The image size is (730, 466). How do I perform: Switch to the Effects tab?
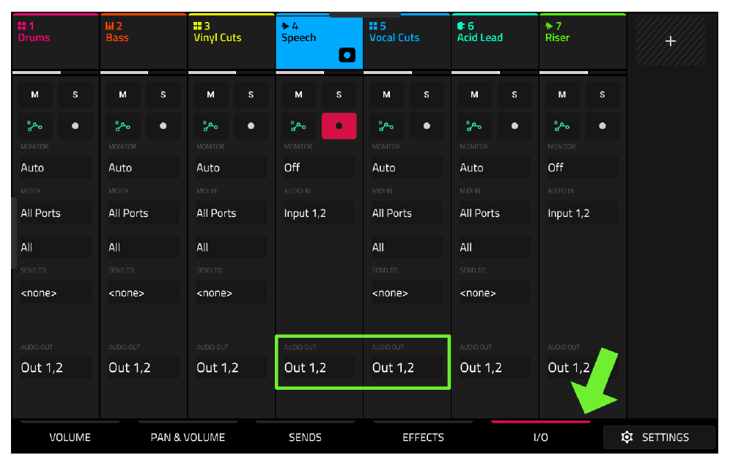click(423, 437)
